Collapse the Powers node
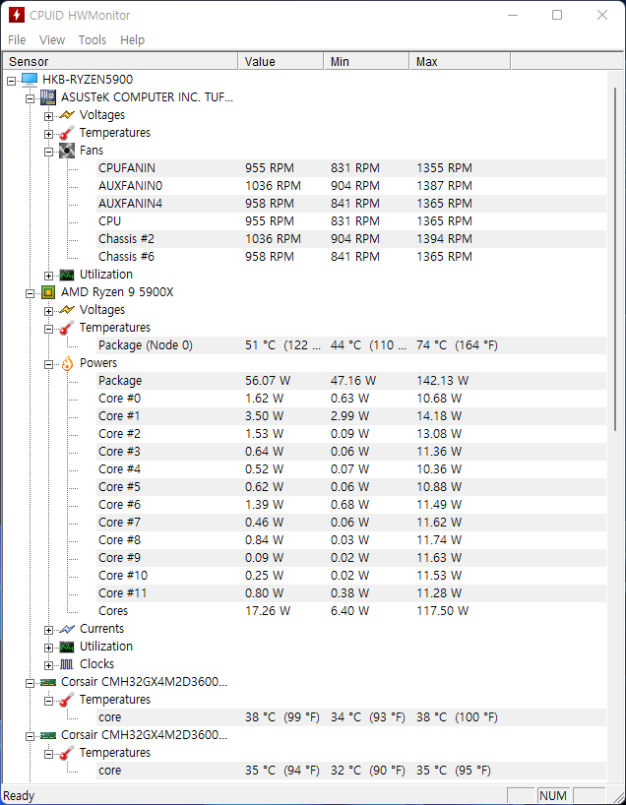This screenshot has width=626, height=805. click(48, 364)
